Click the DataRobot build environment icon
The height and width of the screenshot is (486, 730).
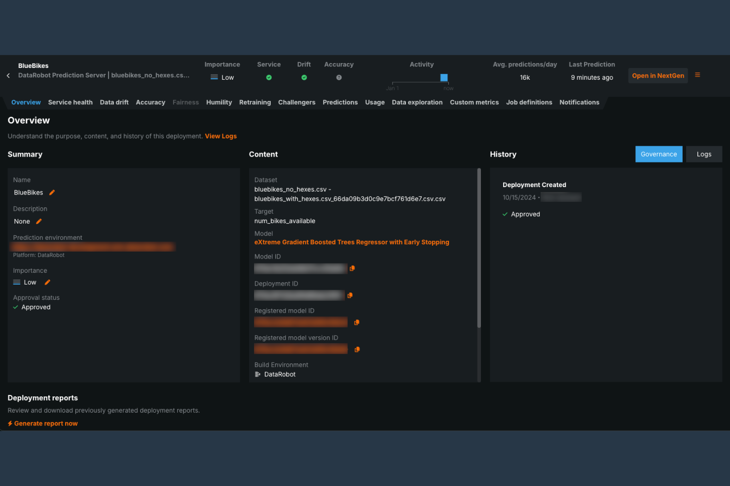[257, 375]
